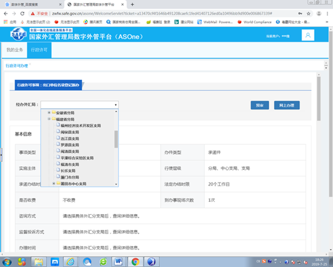
Task: Click the 网上办理 button
Action: 286,105
